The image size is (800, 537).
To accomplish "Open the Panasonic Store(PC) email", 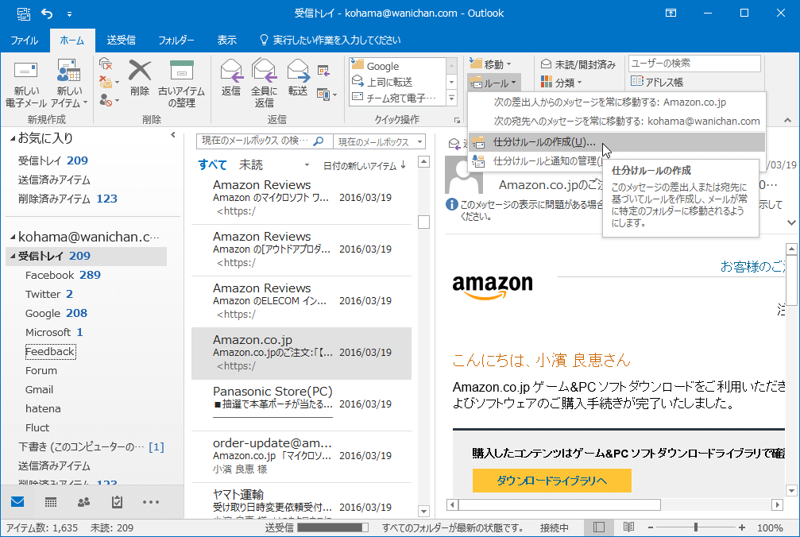I will coord(302,405).
